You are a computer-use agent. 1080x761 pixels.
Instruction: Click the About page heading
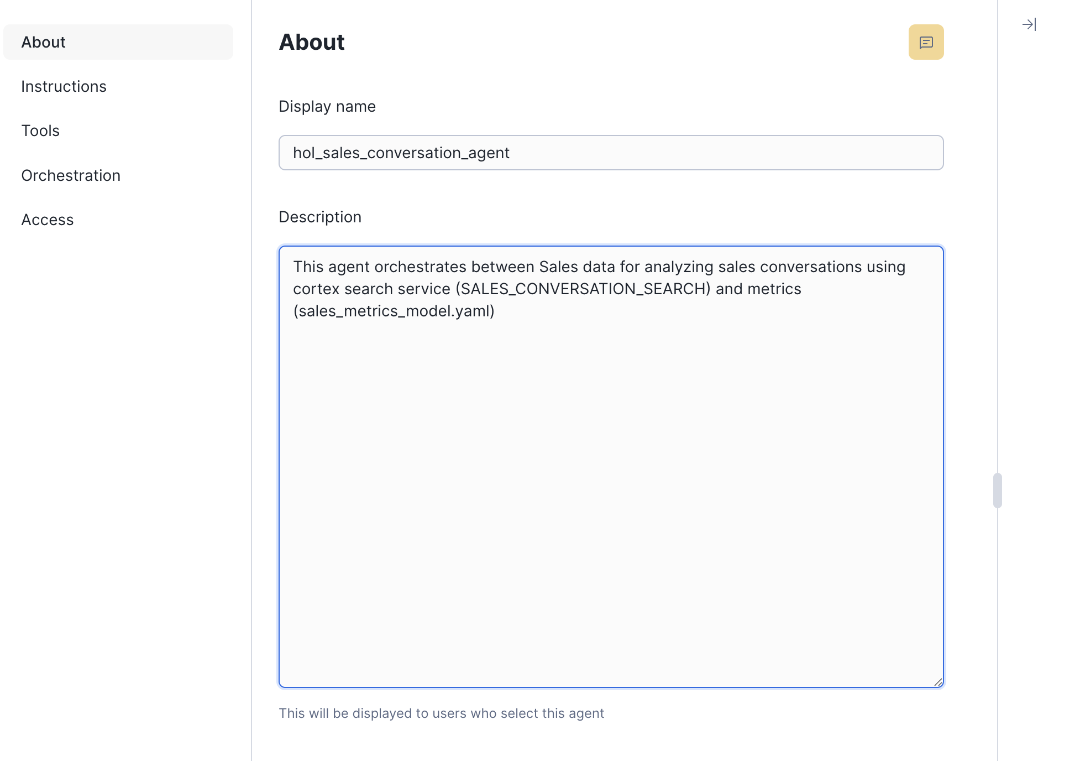click(312, 42)
